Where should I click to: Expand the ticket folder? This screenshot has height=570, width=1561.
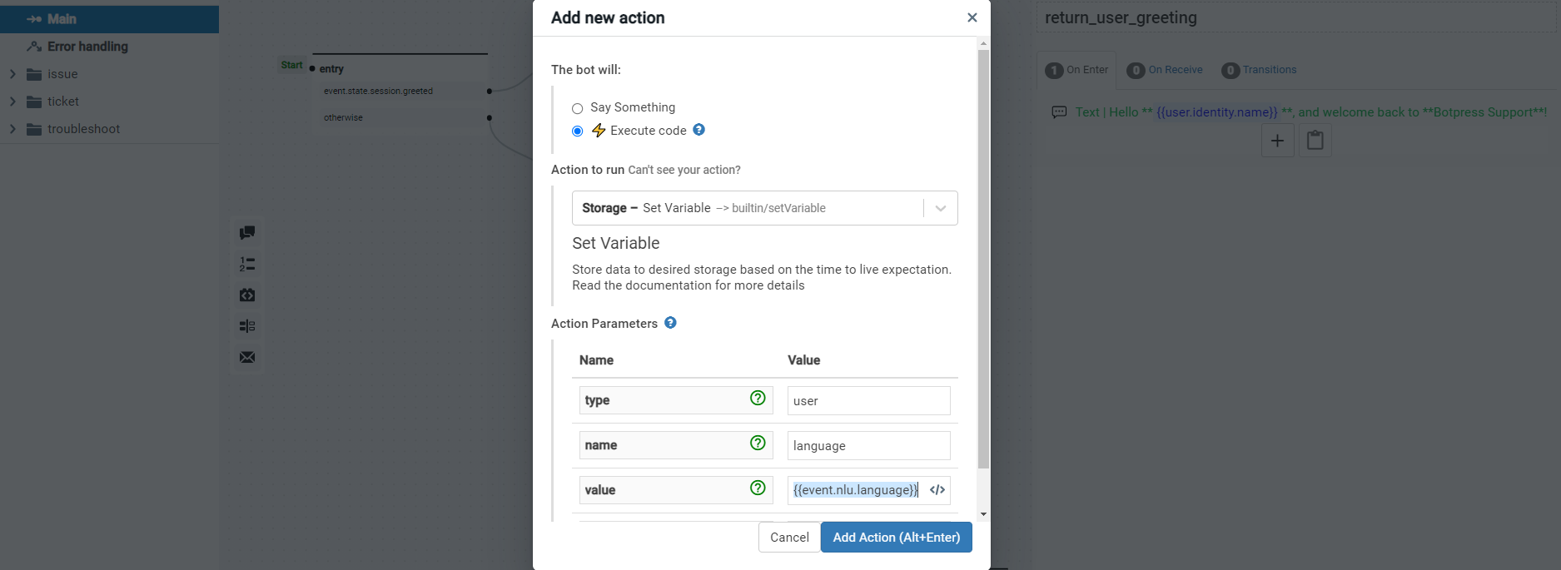click(x=12, y=102)
